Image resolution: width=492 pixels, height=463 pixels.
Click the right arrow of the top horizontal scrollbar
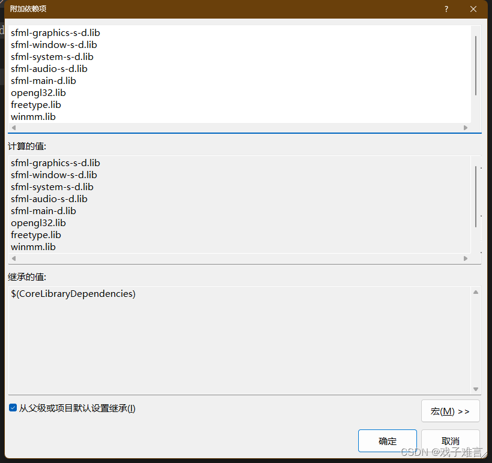(x=466, y=127)
